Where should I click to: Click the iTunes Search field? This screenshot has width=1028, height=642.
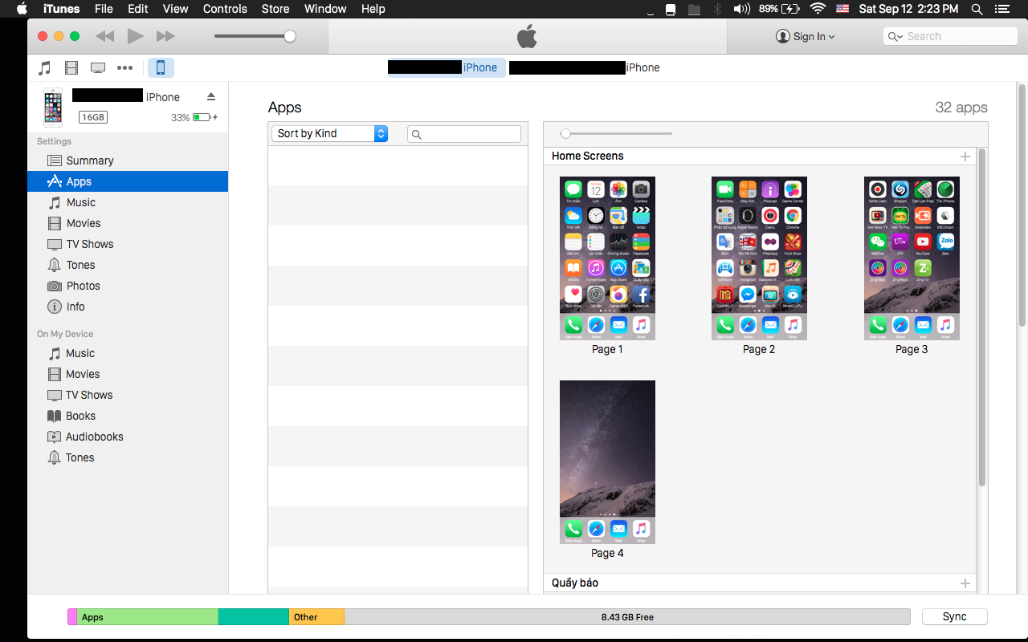pyautogui.click(x=950, y=36)
